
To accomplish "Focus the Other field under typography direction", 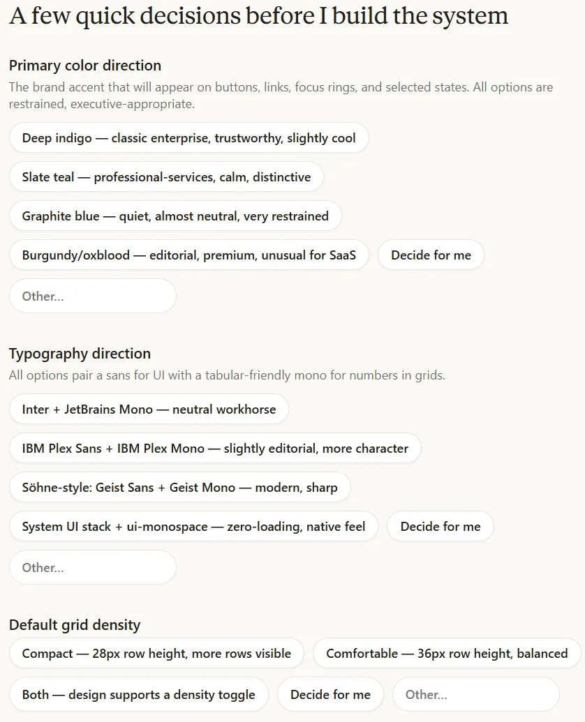I will (93, 567).
